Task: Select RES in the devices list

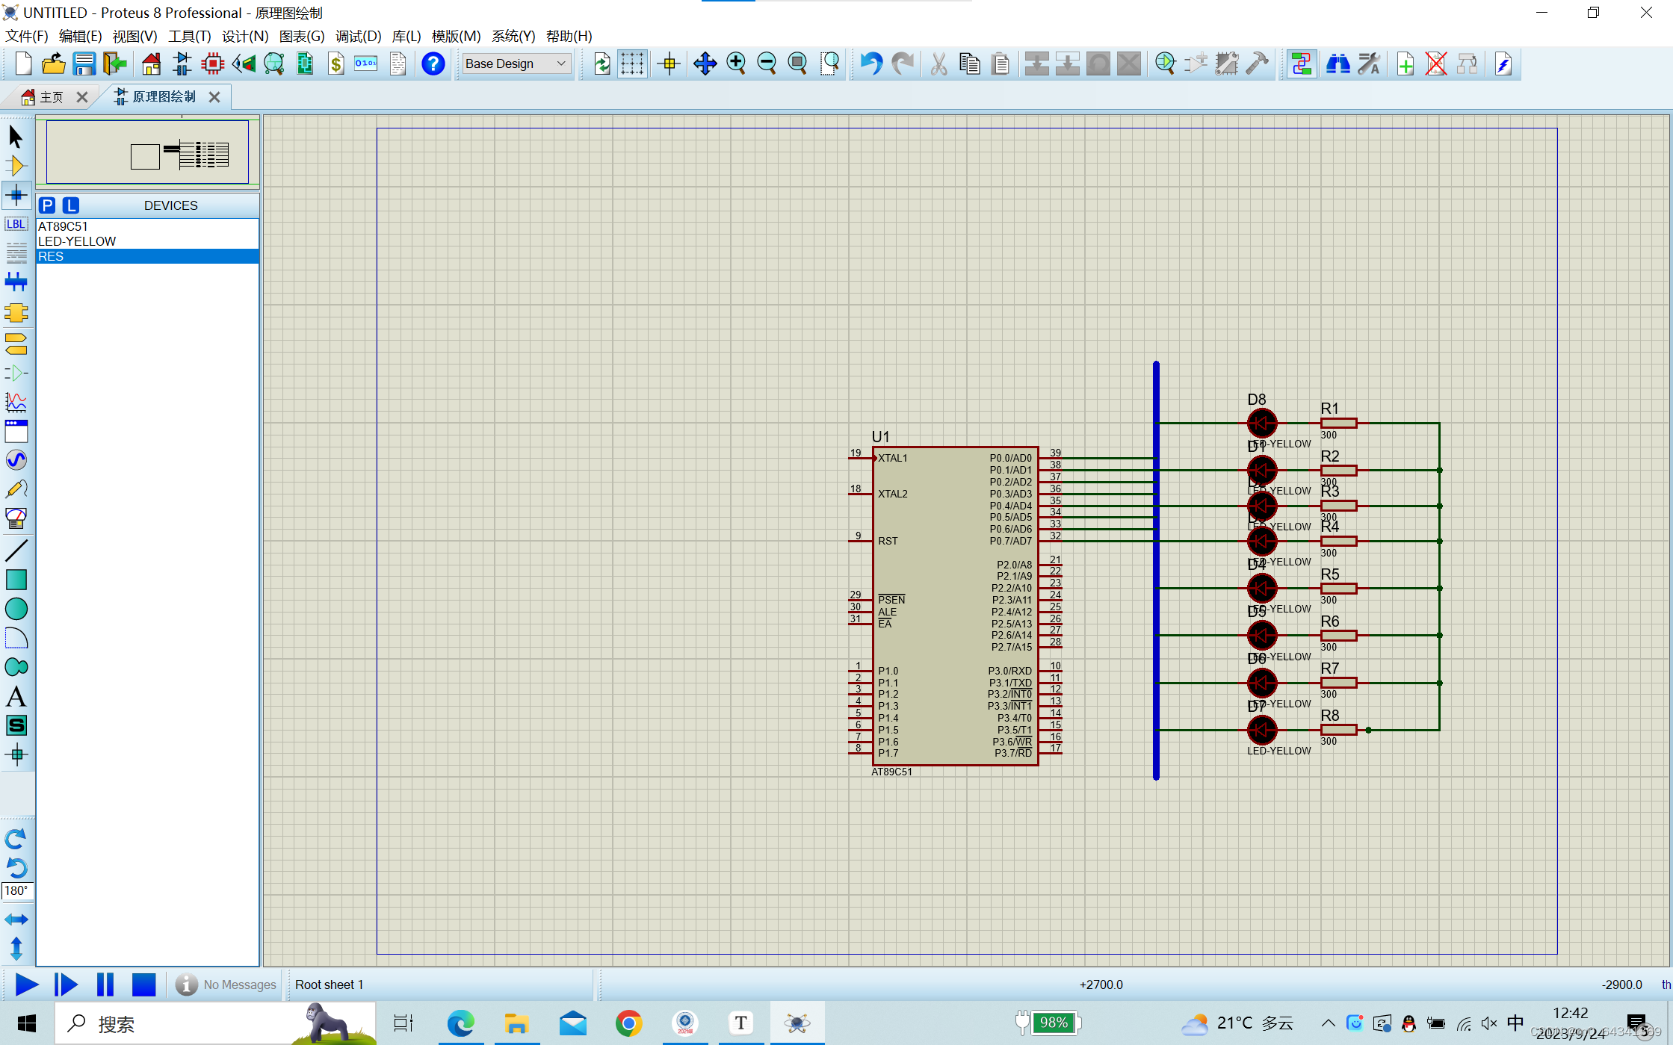Action: pyautogui.click(x=147, y=256)
